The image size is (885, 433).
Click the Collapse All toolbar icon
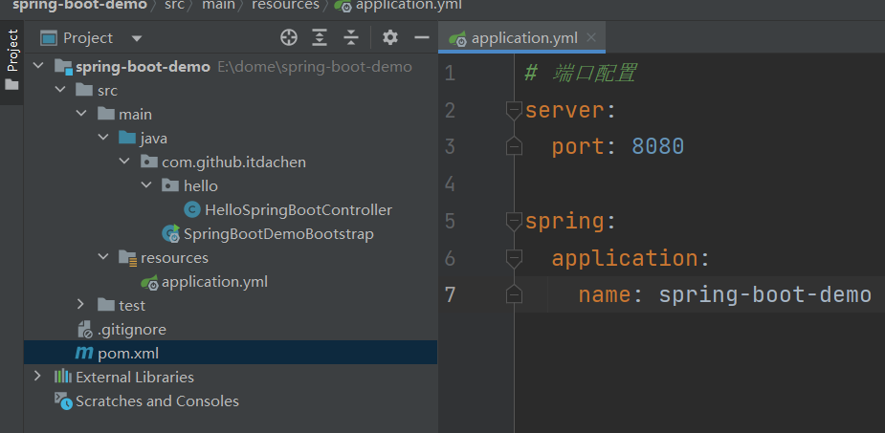click(351, 38)
